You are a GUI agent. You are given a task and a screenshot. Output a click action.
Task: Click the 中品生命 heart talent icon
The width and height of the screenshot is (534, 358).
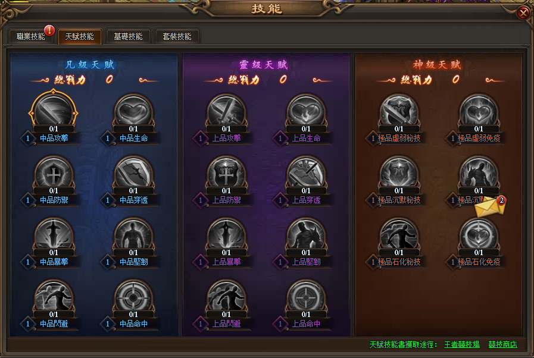(x=133, y=111)
